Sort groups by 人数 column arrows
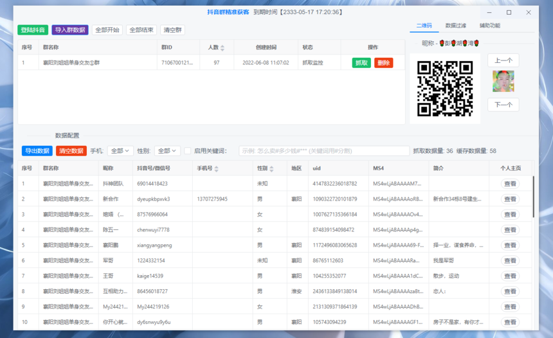The image size is (553, 338). [222, 48]
